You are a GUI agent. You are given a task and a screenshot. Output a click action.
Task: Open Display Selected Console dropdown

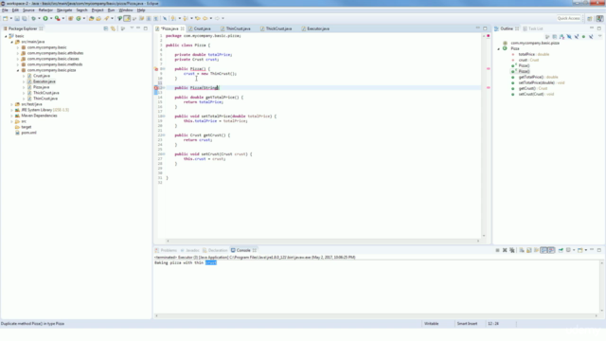point(574,250)
